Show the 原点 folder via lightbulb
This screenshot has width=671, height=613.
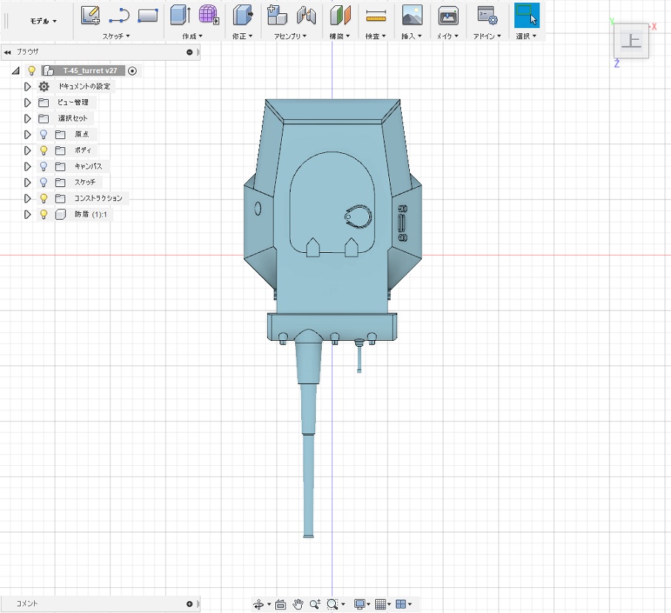[x=44, y=135]
